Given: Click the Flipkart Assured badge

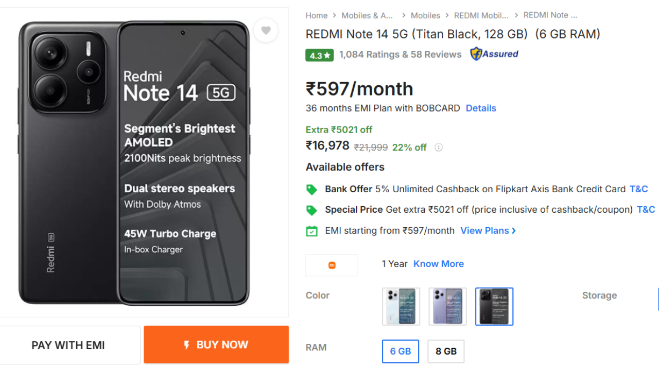Looking at the screenshot, I should pos(493,54).
